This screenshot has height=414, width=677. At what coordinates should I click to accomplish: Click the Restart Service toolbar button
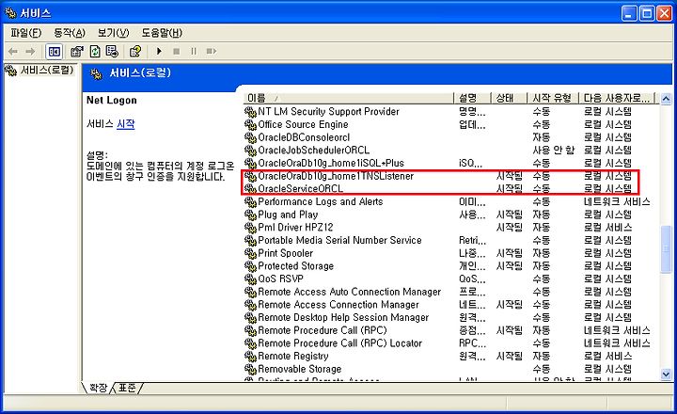212,52
